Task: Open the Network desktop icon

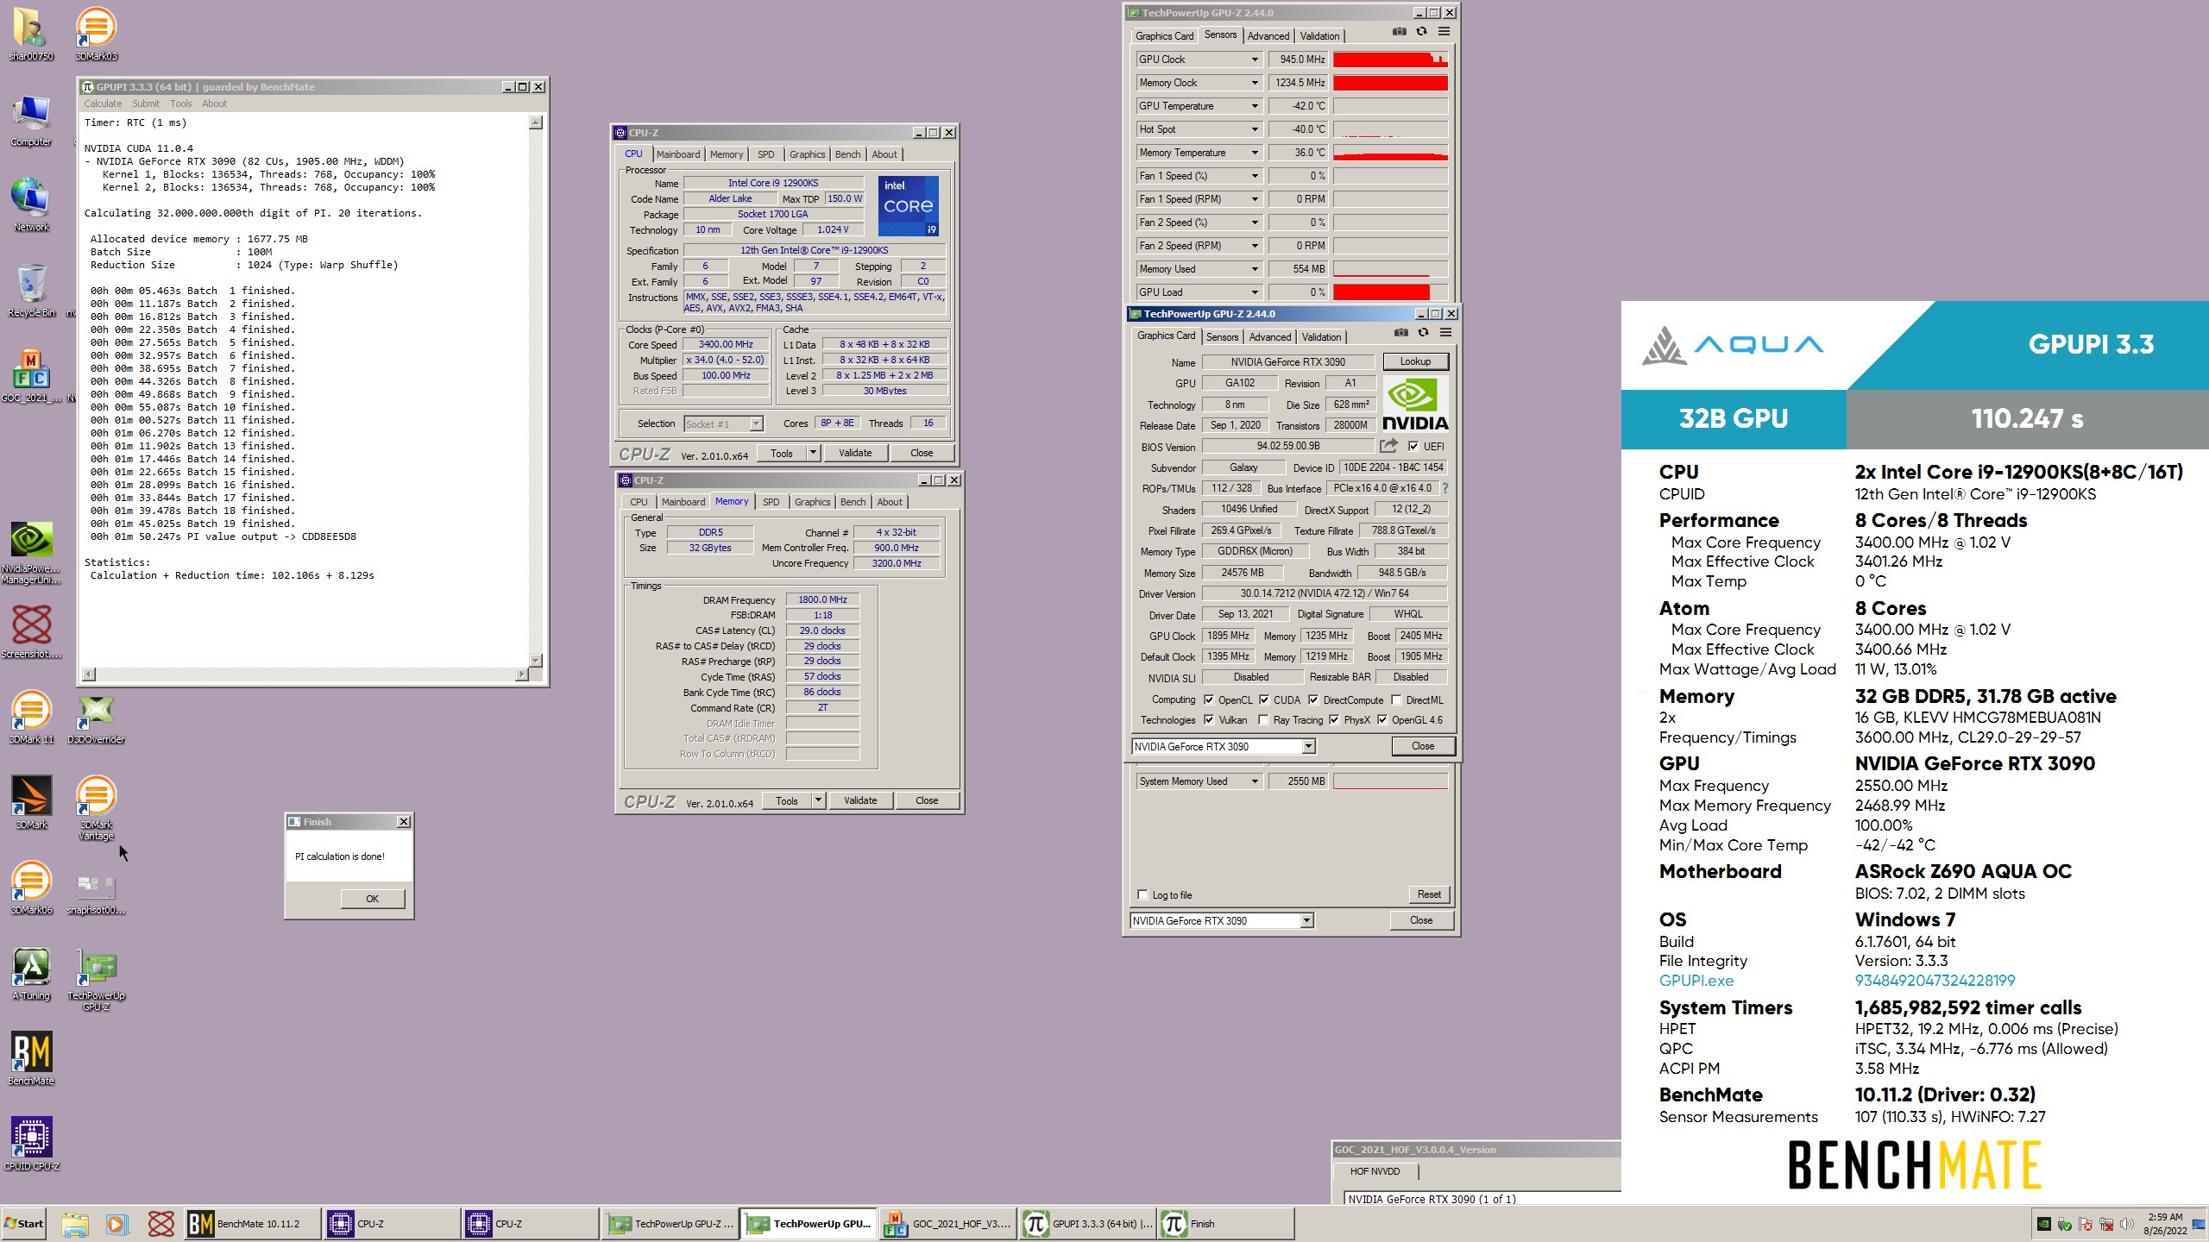Action: pyautogui.click(x=31, y=205)
